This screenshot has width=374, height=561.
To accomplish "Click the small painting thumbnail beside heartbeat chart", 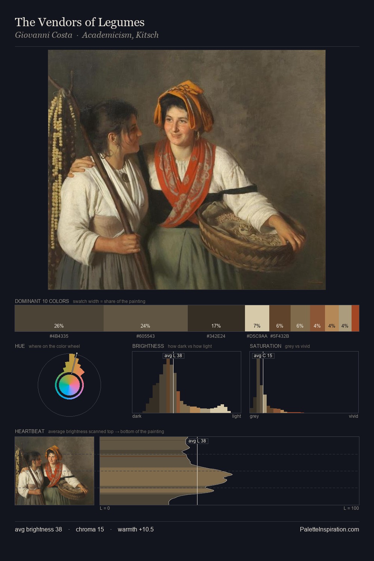I will pyautogui.click(x=55, y=471).
